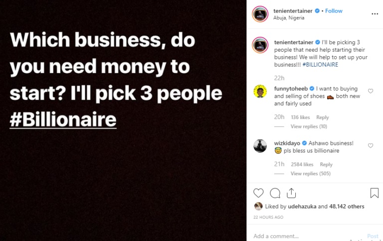Image resolution: width=383 pixels, height=241 pixels.
Task: Open the three-dot more options menu
Action: tap(375, 14)
